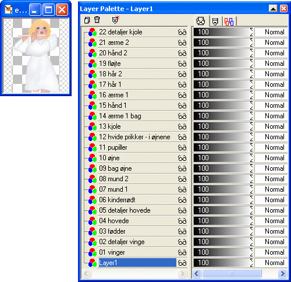Select the 06 kinderrødt layer
The height and width of the screenshot is (282, 291).
137,200
